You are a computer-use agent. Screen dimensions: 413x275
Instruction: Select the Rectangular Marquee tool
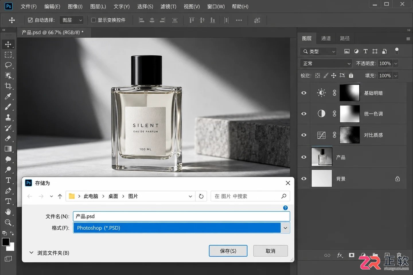click(8, 55)
